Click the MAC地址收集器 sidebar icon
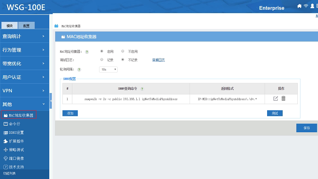Image resolution: width=318 pixels, height=179 pixels. pos(6,115)
